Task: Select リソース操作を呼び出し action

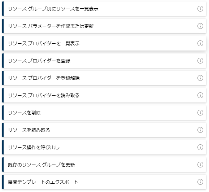Action: tap(104, 147)
